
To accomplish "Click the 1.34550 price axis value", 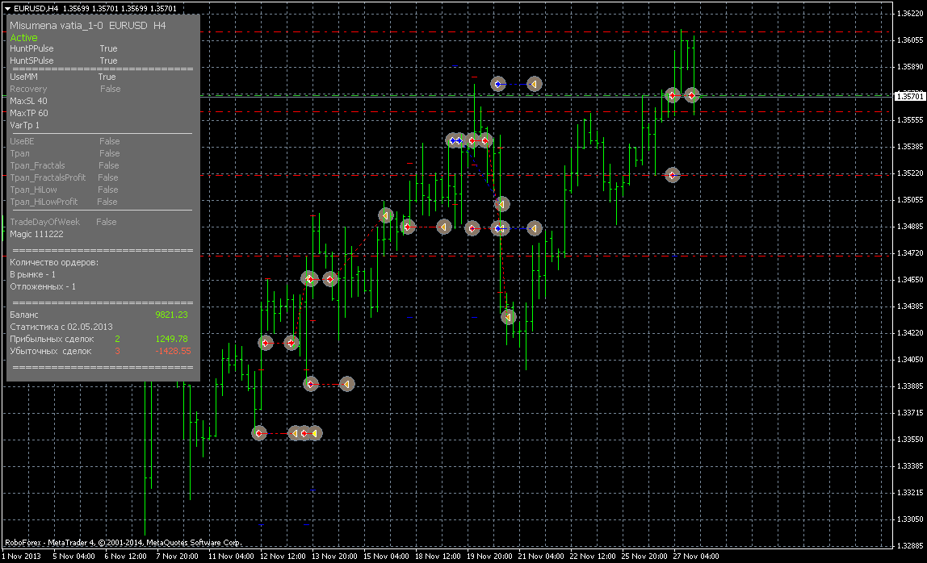I will 911,279.
